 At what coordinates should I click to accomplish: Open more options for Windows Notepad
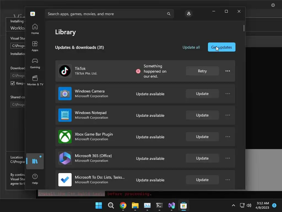(x=228, y=115)
